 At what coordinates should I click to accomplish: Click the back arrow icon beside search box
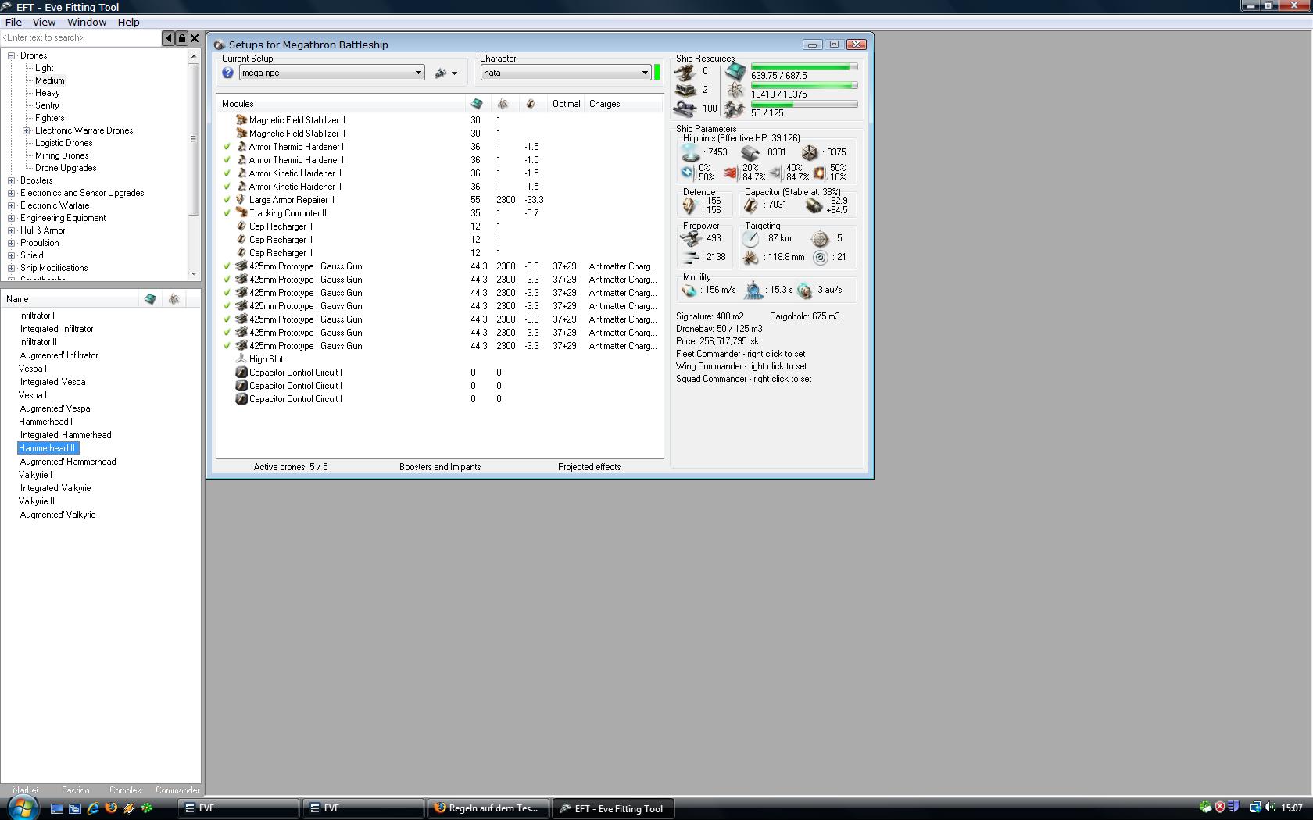coord(169,37)
